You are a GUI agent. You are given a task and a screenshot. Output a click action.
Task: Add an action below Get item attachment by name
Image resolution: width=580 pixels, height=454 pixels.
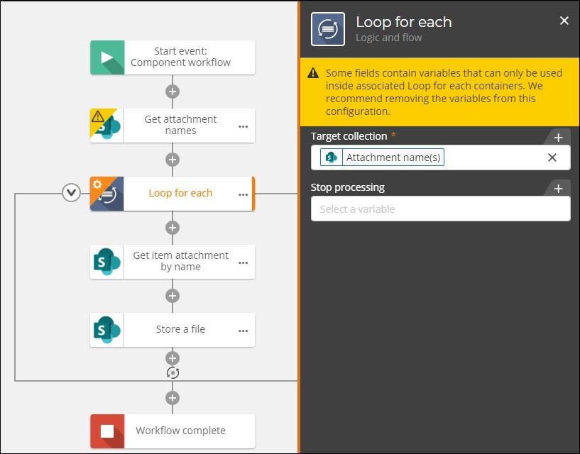tap(173, 296)
